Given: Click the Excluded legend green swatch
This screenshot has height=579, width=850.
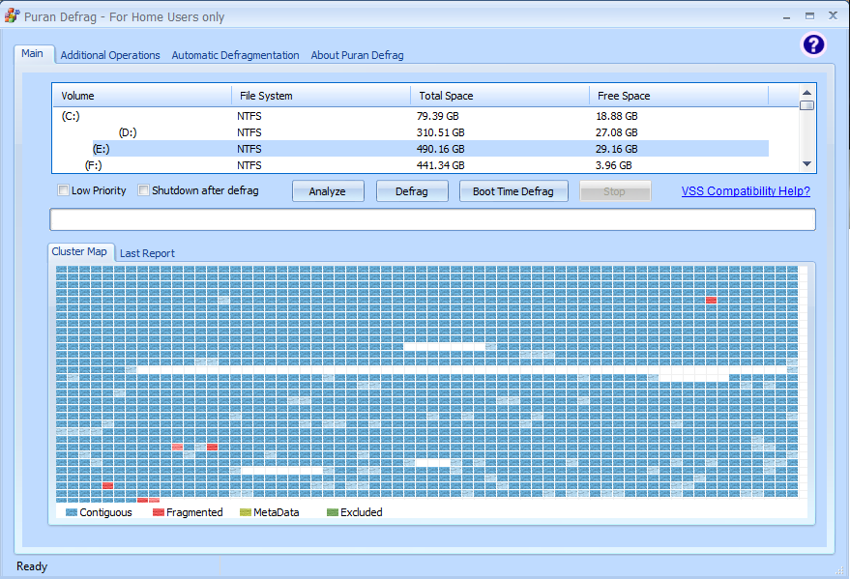Looking at the screenshot, I should (x=333, y=512).
